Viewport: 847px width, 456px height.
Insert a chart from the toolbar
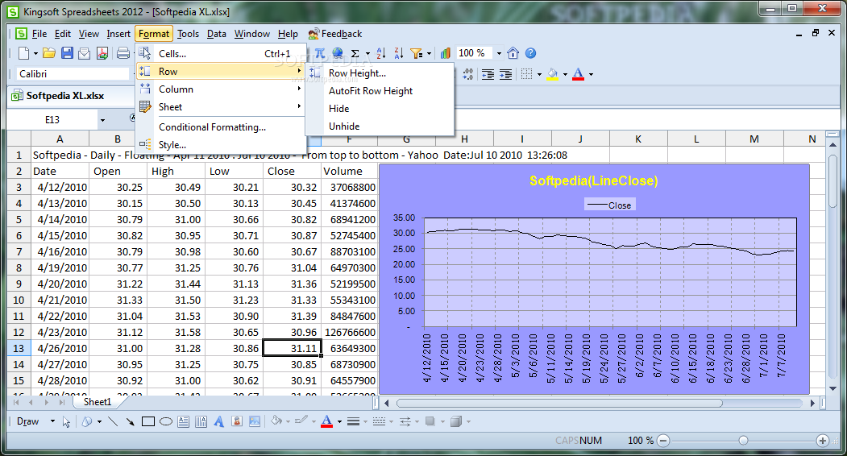(446, 53)
